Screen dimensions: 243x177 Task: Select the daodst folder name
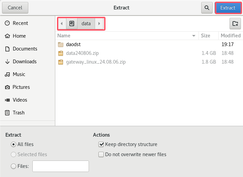(73, 44)
